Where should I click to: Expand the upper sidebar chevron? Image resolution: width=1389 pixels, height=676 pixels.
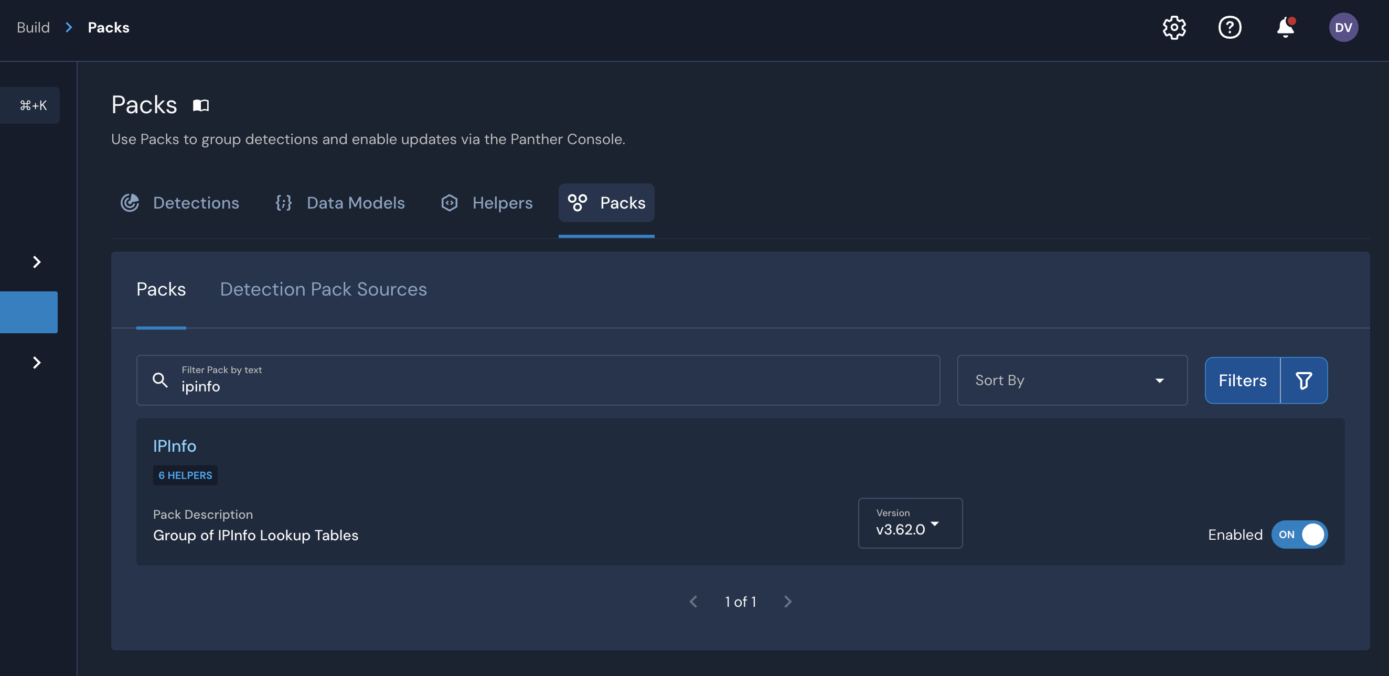click(x=37, y=263)
